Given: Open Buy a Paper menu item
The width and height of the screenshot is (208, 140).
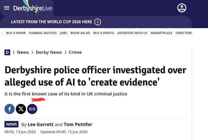Looking at the screenshot, I should pyautogui.click(x=16, y=33).
